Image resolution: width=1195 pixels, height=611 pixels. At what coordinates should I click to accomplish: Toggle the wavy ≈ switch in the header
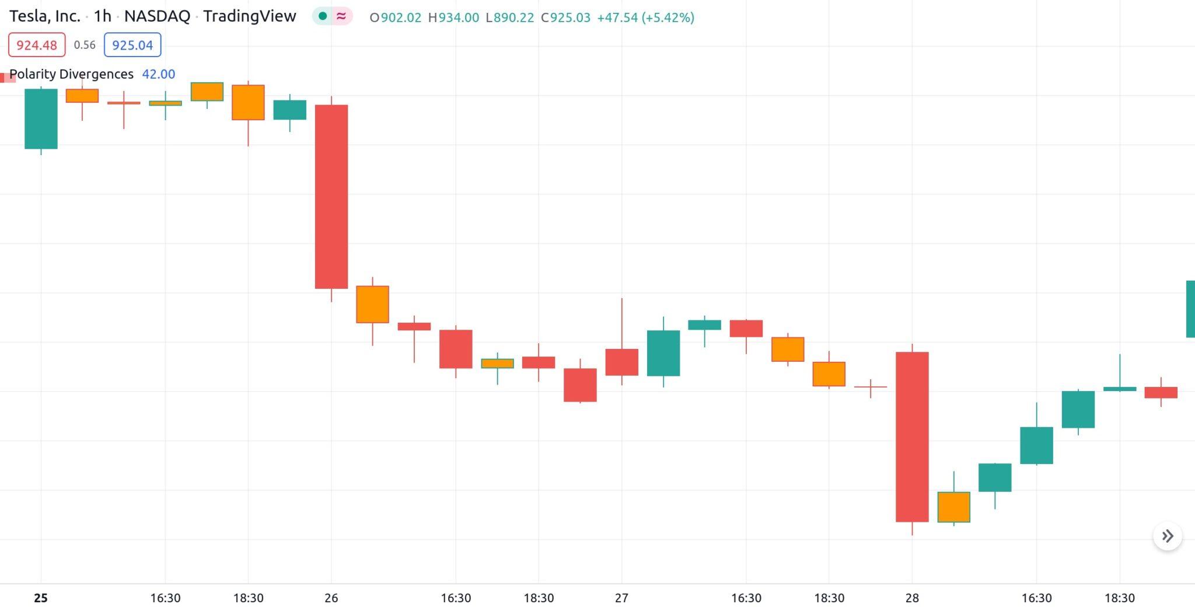pyautogui.click(x=340, y=18)
